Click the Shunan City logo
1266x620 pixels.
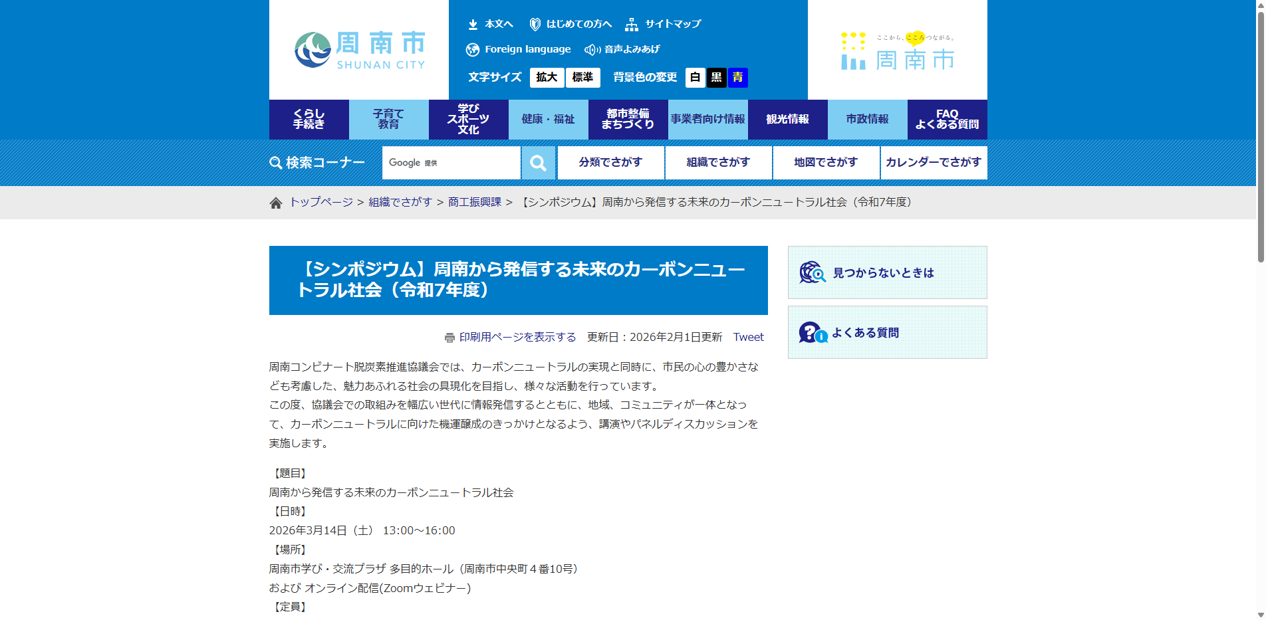[359, 50]
